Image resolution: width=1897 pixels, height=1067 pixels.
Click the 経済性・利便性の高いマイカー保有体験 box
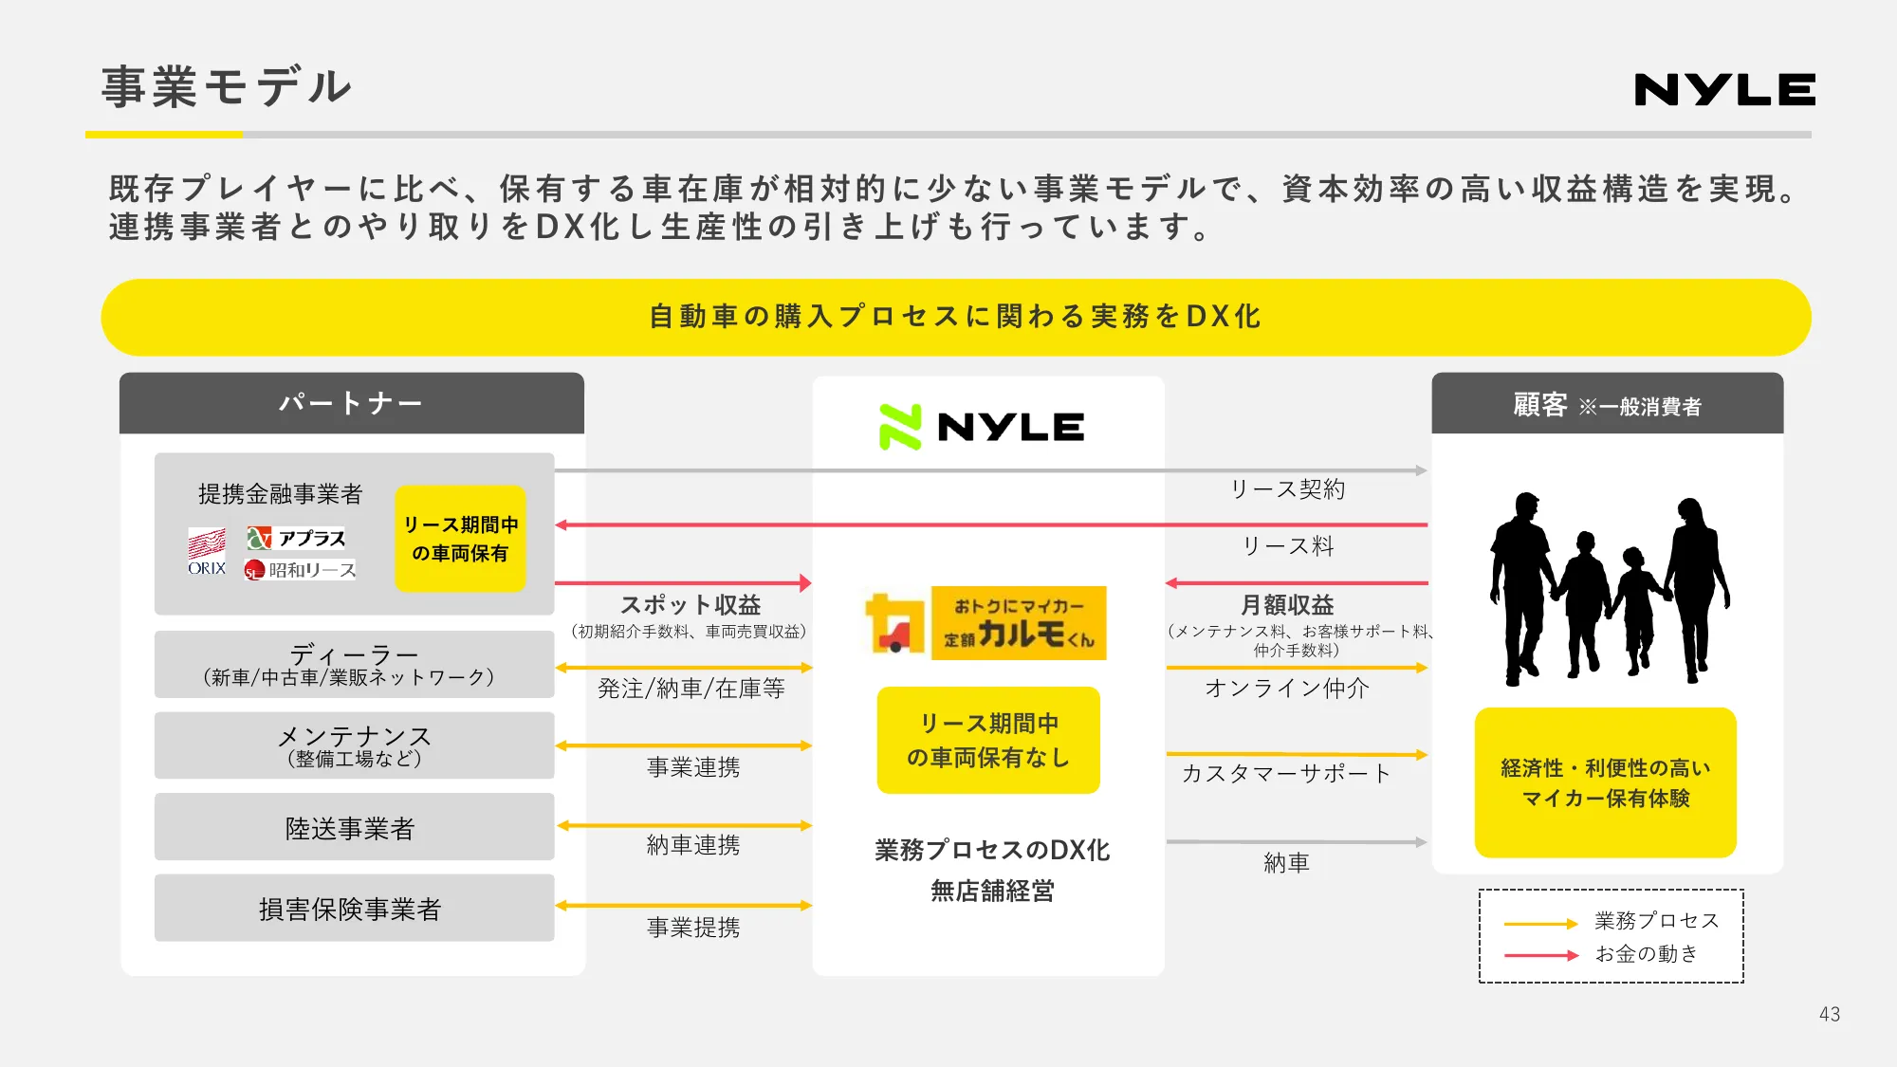click(x=1606, y=782)
